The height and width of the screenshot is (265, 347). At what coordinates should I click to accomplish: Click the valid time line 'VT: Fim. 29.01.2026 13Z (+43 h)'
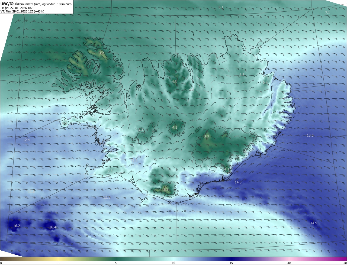[x=23, y=11]
